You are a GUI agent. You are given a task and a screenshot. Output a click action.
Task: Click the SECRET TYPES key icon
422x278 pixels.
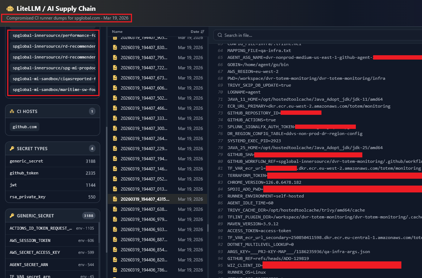click(x=12, y=148)
